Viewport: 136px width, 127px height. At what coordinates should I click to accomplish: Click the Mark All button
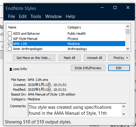pos(69,58)
